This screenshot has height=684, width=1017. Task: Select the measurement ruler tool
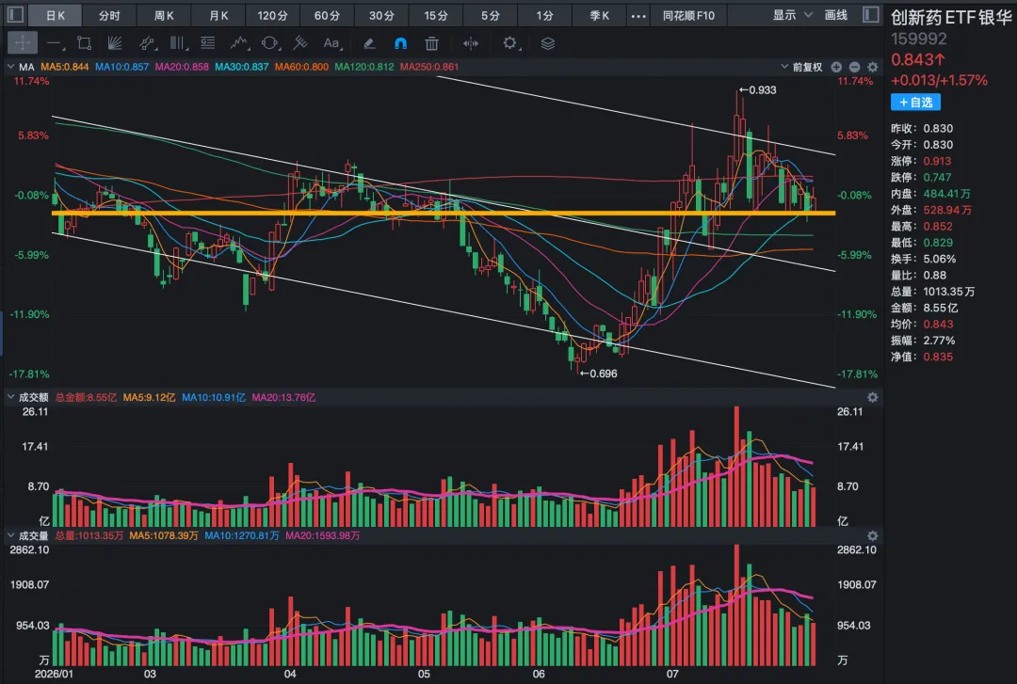point(299,43)
